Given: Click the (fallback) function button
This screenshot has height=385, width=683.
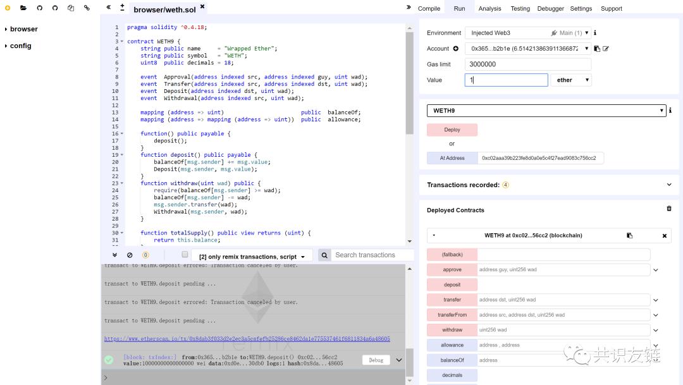Looking at the screenshot, I should 452,254.
